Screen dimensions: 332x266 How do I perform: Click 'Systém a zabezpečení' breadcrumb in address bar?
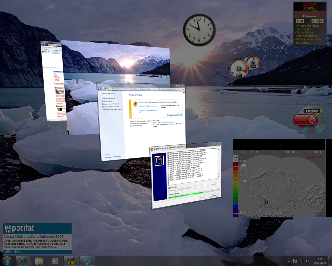(131, 89)
